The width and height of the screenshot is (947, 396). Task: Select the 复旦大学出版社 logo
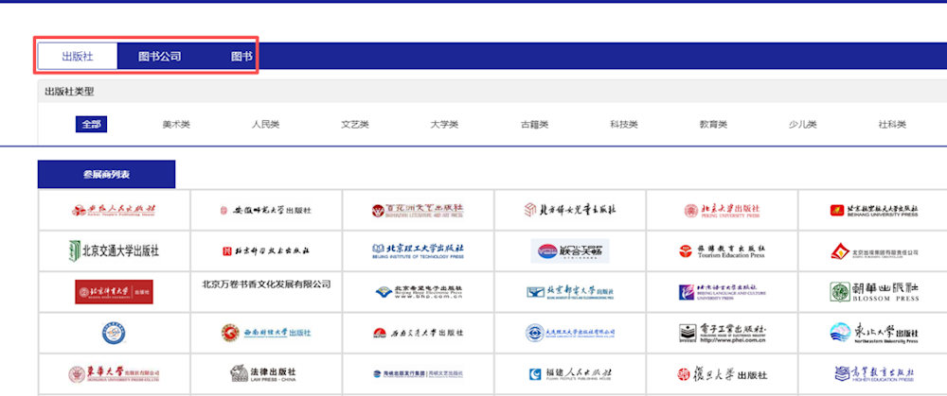click(723, 374)
